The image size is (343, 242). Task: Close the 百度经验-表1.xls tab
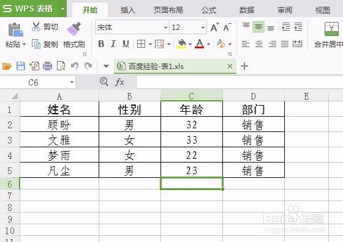[230, 67]
